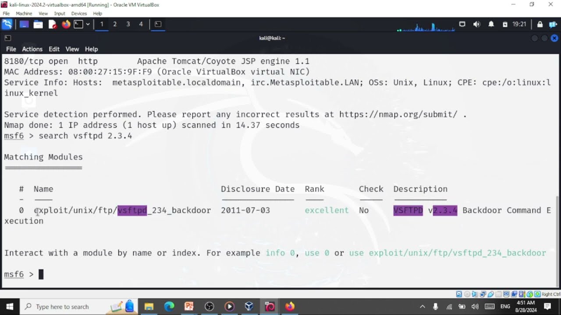Launch the text editor icon in Kali panel

(52, 24)
